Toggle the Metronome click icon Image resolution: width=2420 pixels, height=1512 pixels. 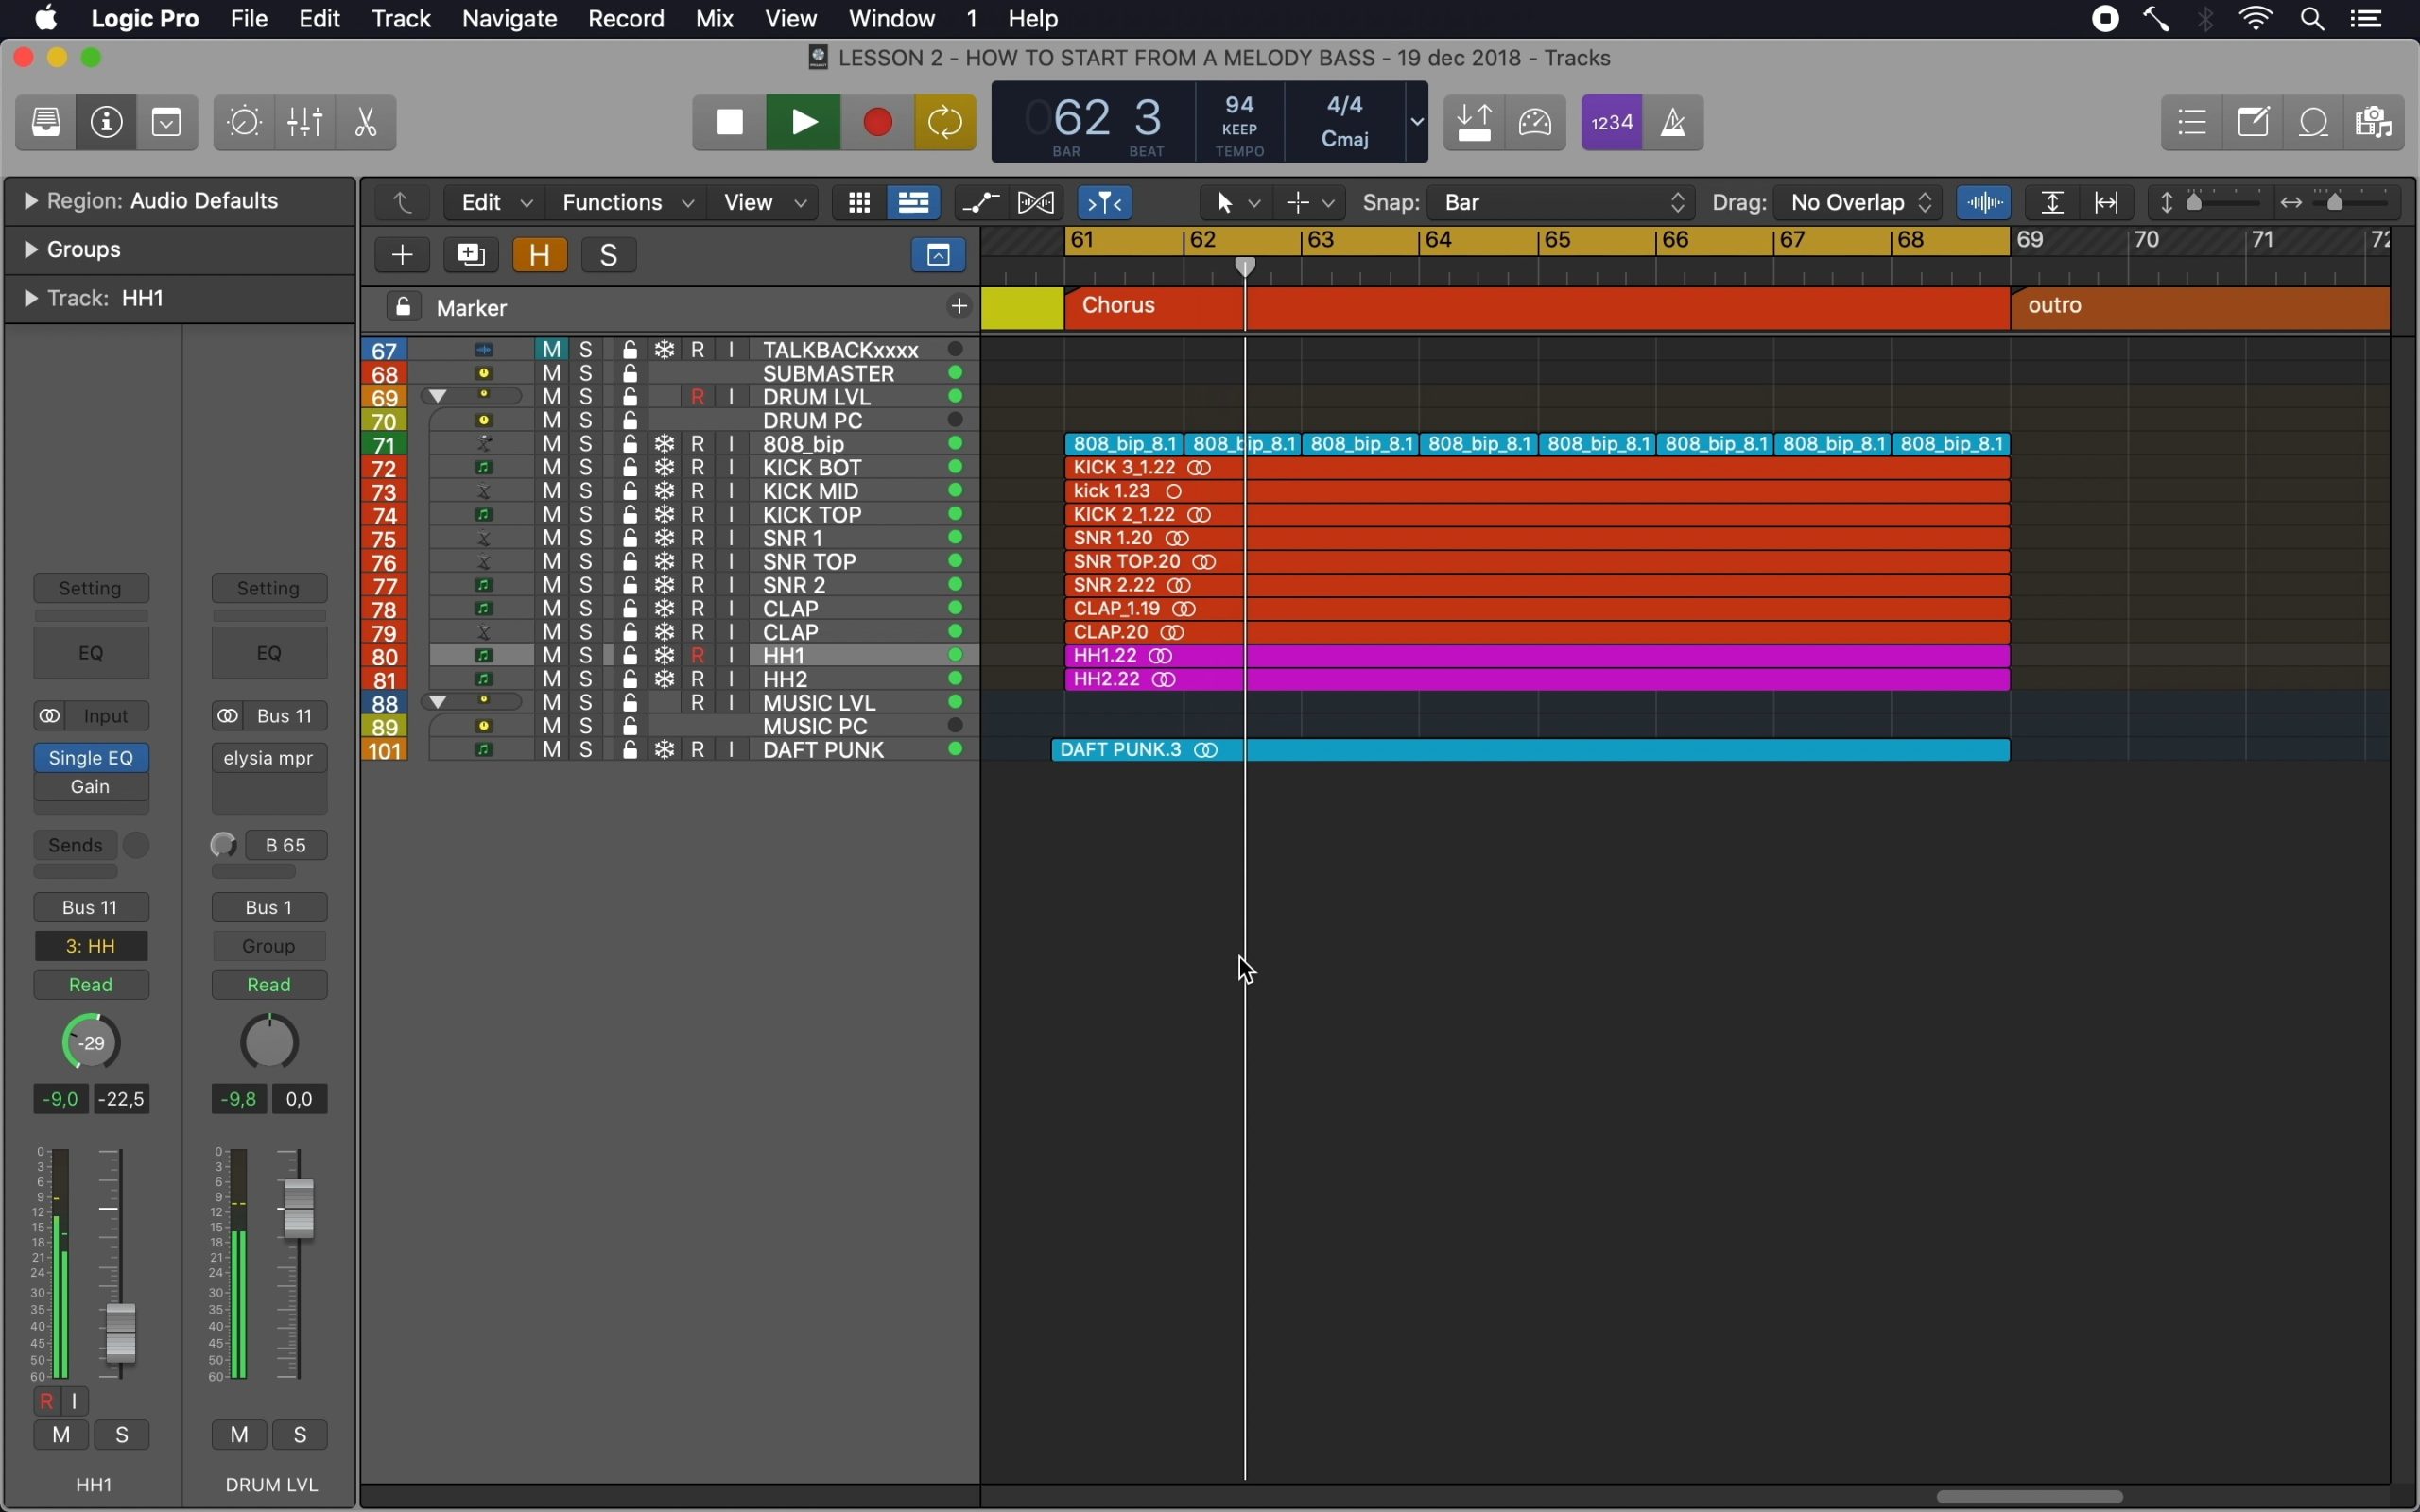1673,122
